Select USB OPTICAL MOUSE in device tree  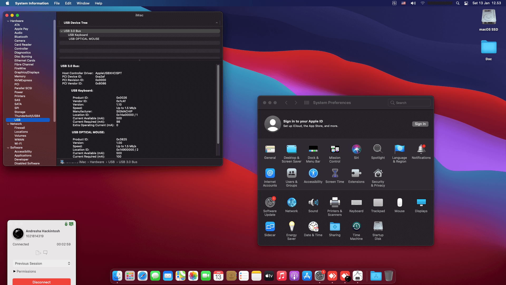point(84,39)
